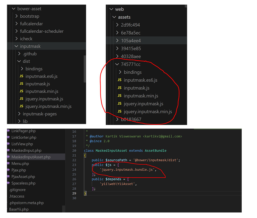Image resolution: width=257 pixels, height=218 pixels.
Task: Collapse the dist folder under inputmask
Action: point(19,61)
